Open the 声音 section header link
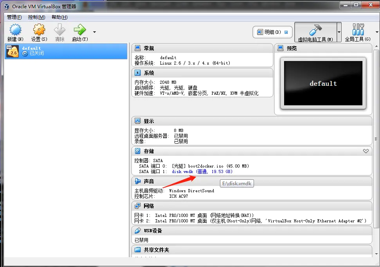Viewport: 380px width, 267px height. pyautogui.click(x=149, y=181)
